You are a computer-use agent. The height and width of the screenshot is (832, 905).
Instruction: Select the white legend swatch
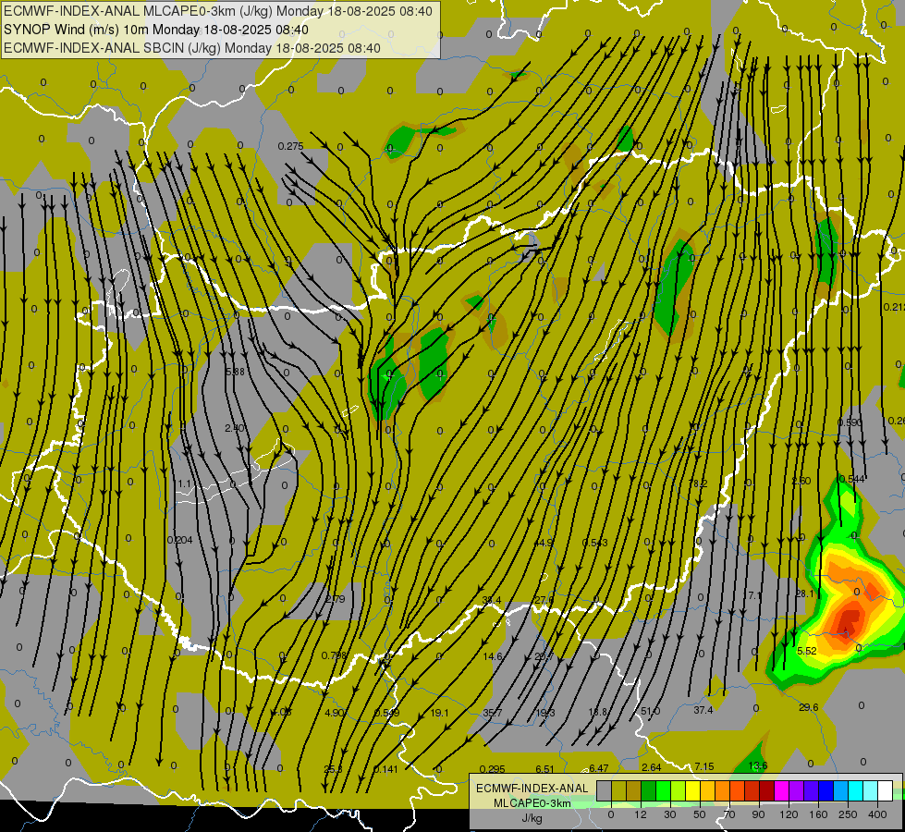(886, 790)
